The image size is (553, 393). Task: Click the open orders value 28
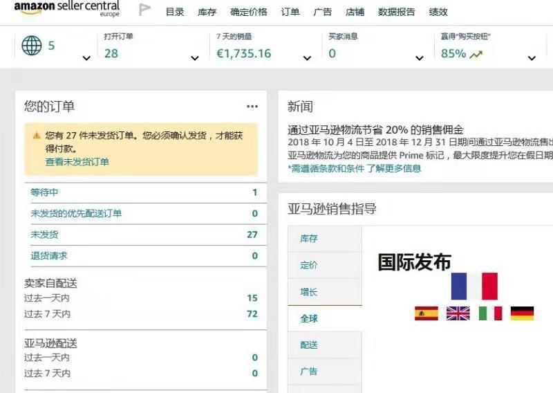coord(111,54)
